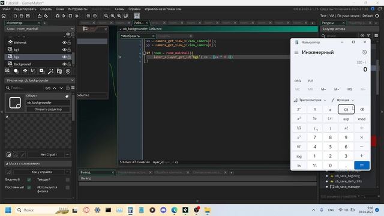Open the Редактировать menu
This screenshot has width=384, height=216.
tap(25, 9)
